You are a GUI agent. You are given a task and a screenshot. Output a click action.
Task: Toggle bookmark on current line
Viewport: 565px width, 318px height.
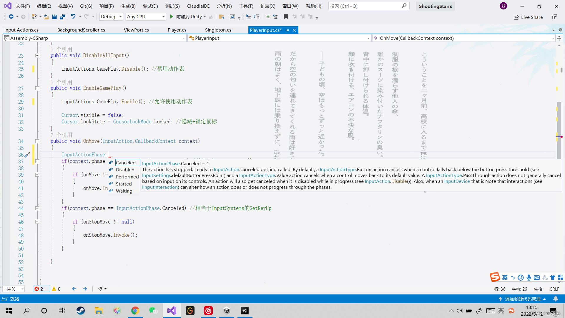click(x=286, y=17)
